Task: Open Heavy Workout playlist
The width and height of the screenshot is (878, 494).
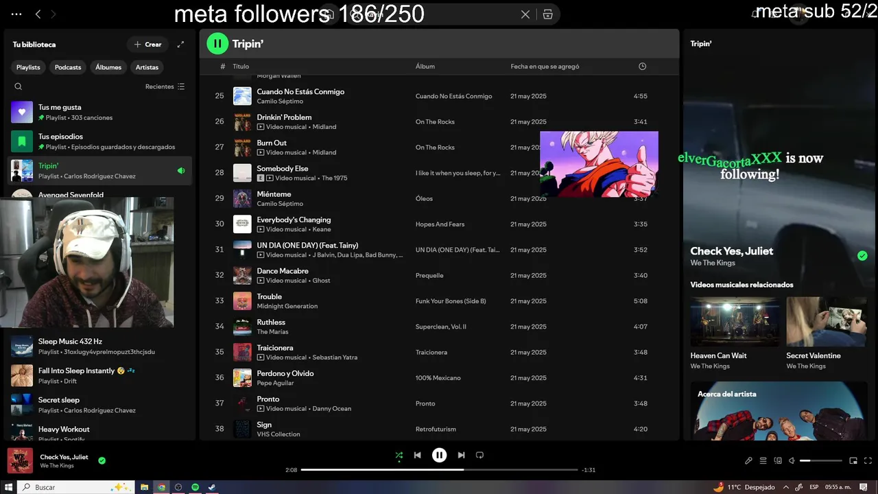Action: [99, 431]
